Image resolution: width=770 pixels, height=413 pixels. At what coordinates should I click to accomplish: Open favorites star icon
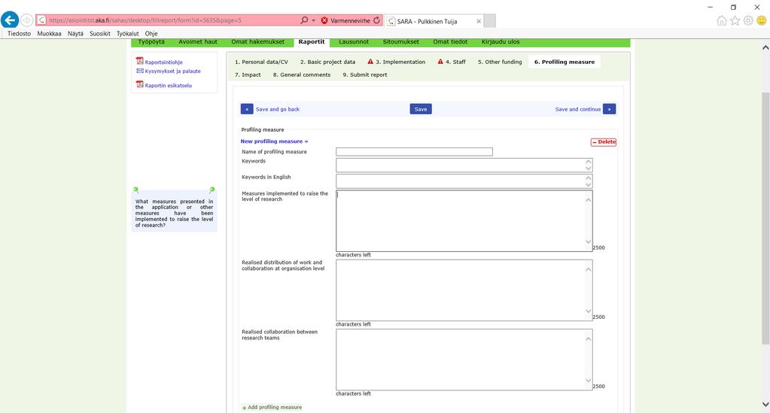point(735,20)
